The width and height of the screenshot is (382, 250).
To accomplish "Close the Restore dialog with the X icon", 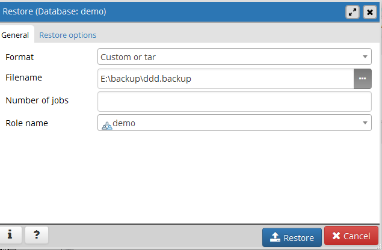I will tap(370, 12).
